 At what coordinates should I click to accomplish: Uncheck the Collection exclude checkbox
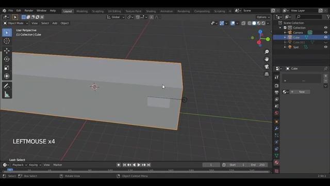tap(285, 27)
